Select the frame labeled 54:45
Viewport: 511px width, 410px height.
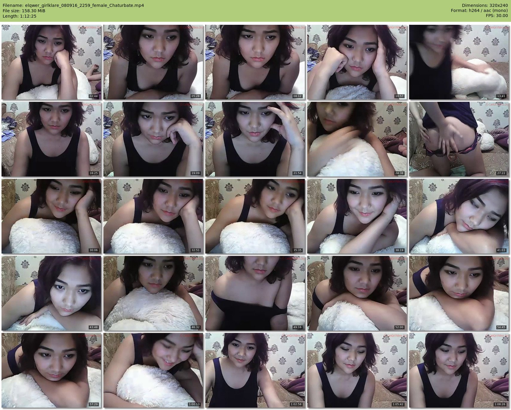point(459,293)
